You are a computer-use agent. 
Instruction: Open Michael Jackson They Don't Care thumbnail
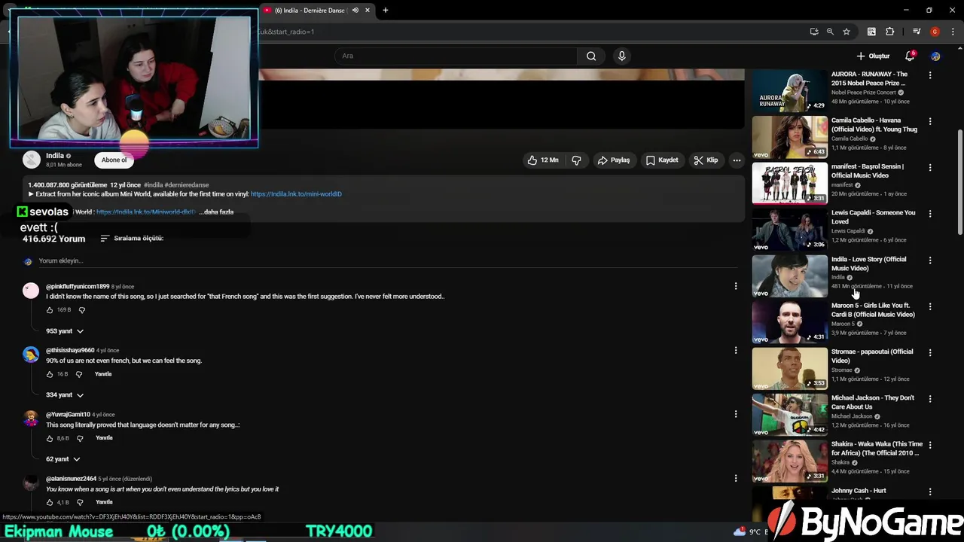789,414
